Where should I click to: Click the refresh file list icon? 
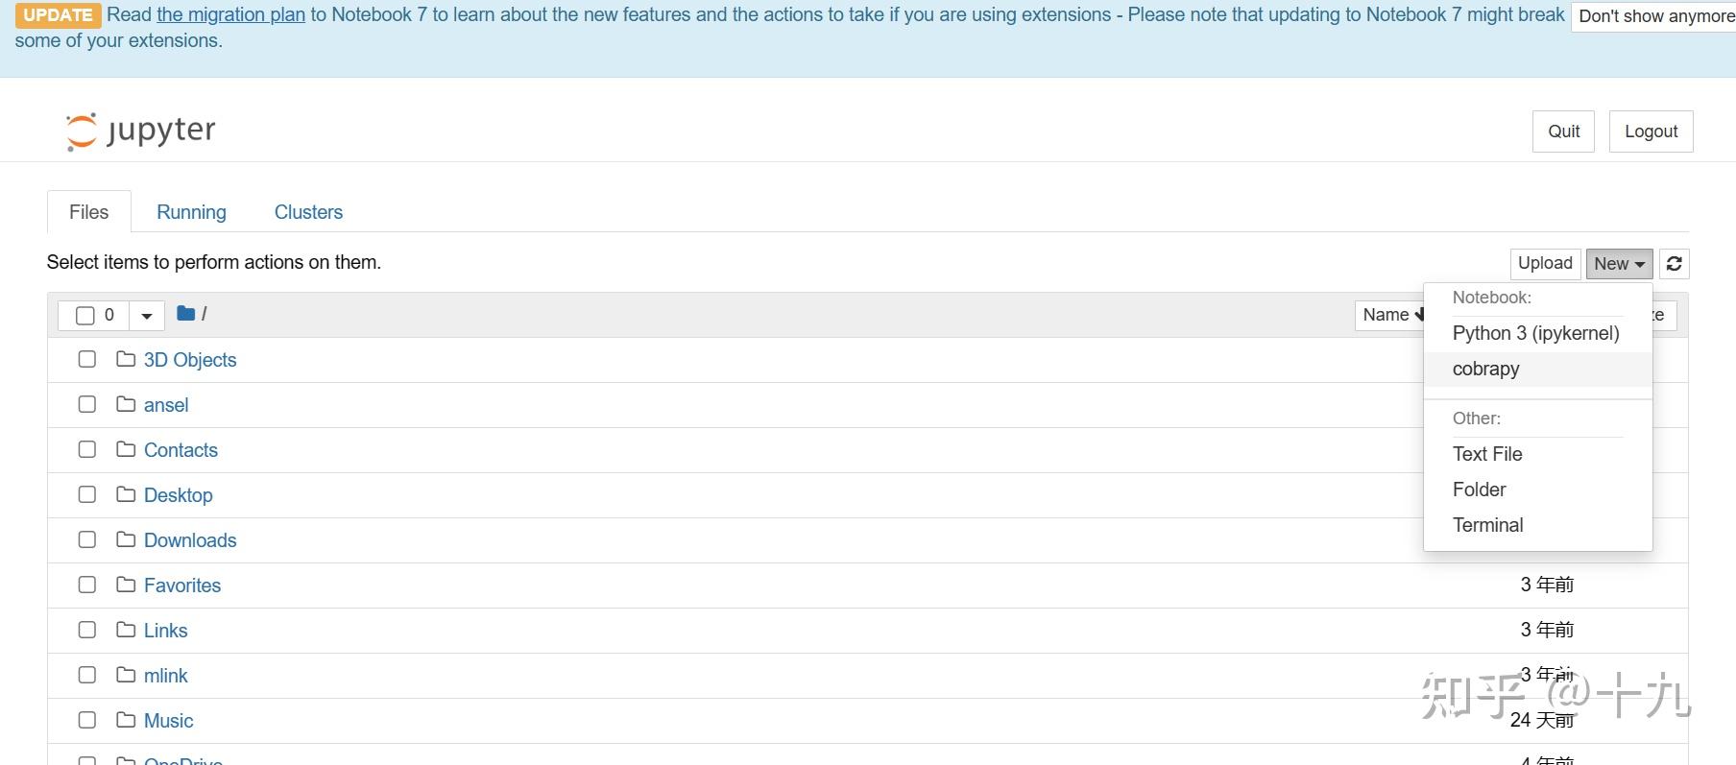click(x=1674, y=264)
